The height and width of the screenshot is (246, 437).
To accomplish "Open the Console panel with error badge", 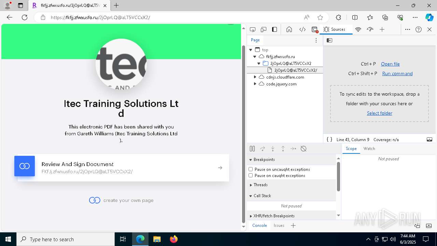I will click(315, 29).
